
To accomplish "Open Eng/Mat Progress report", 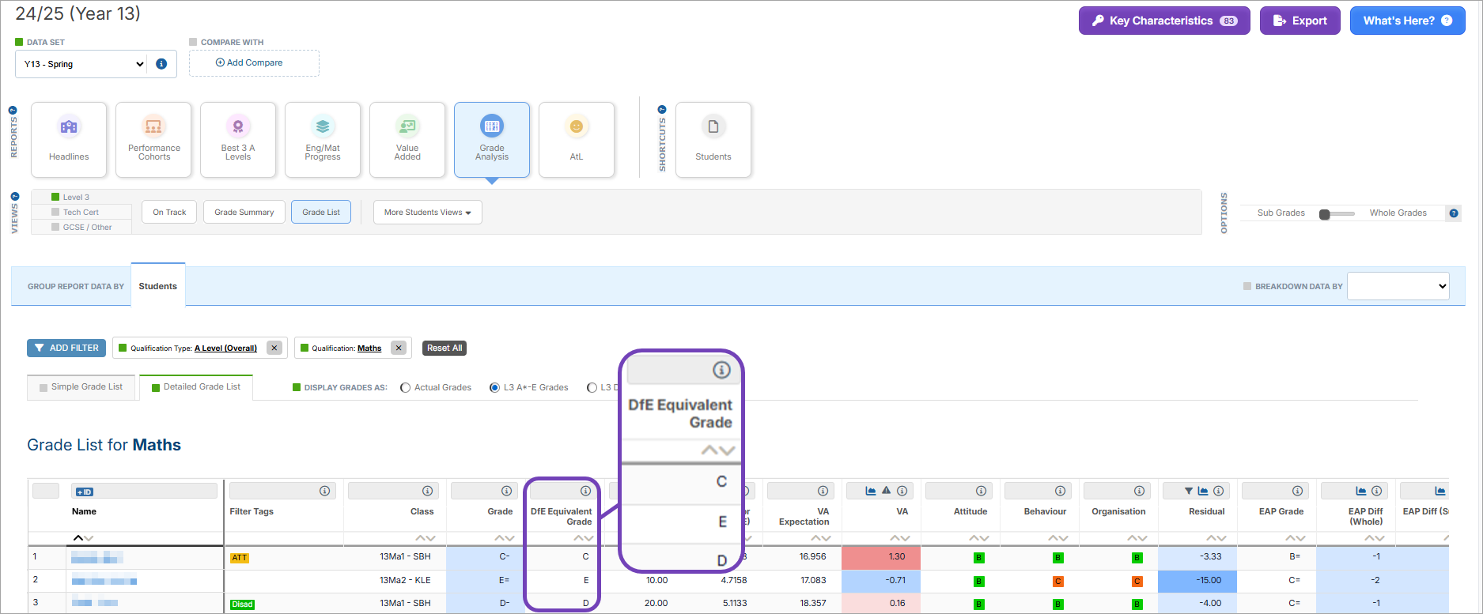I will (x=323, y=139).
